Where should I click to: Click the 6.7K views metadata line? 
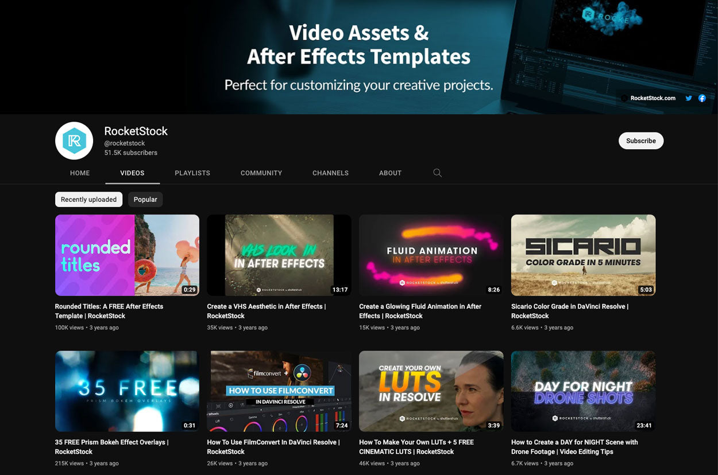[x=542, y=464]
